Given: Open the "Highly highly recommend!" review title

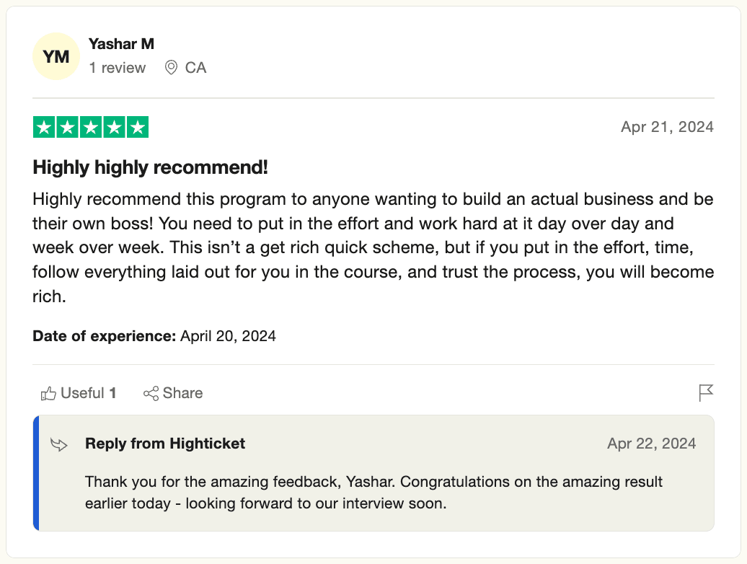Looking at the screenshot, I should point(151,168).
